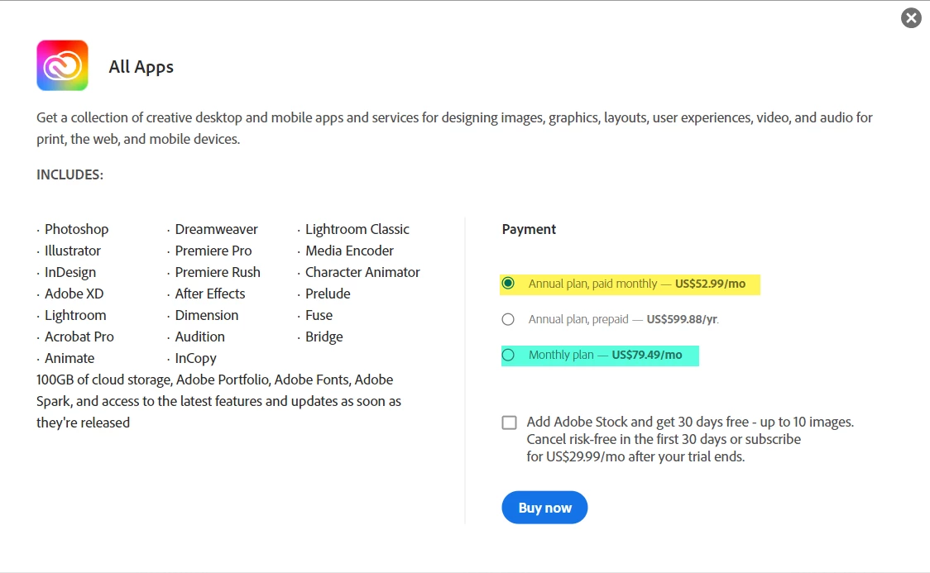Screen dimensions: 930x573
Task: Click the Buy now button
Action: coord(544,507)
